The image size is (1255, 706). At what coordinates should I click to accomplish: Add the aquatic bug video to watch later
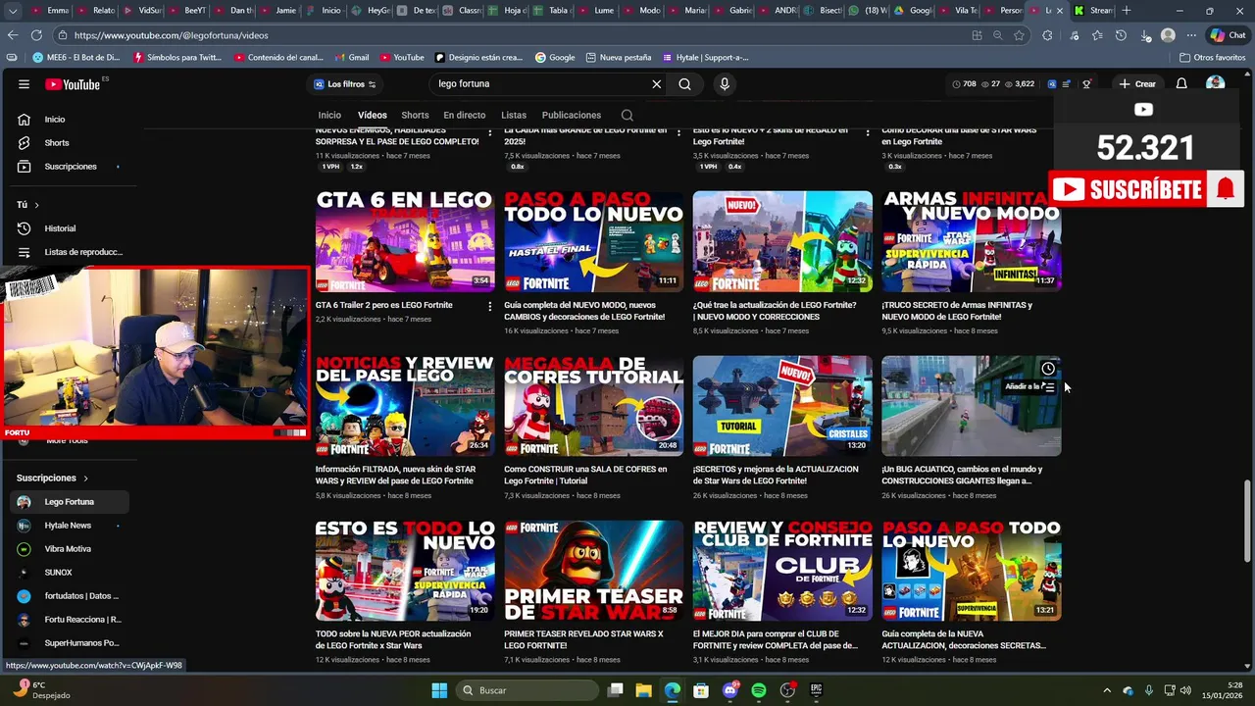[1048, 369]
